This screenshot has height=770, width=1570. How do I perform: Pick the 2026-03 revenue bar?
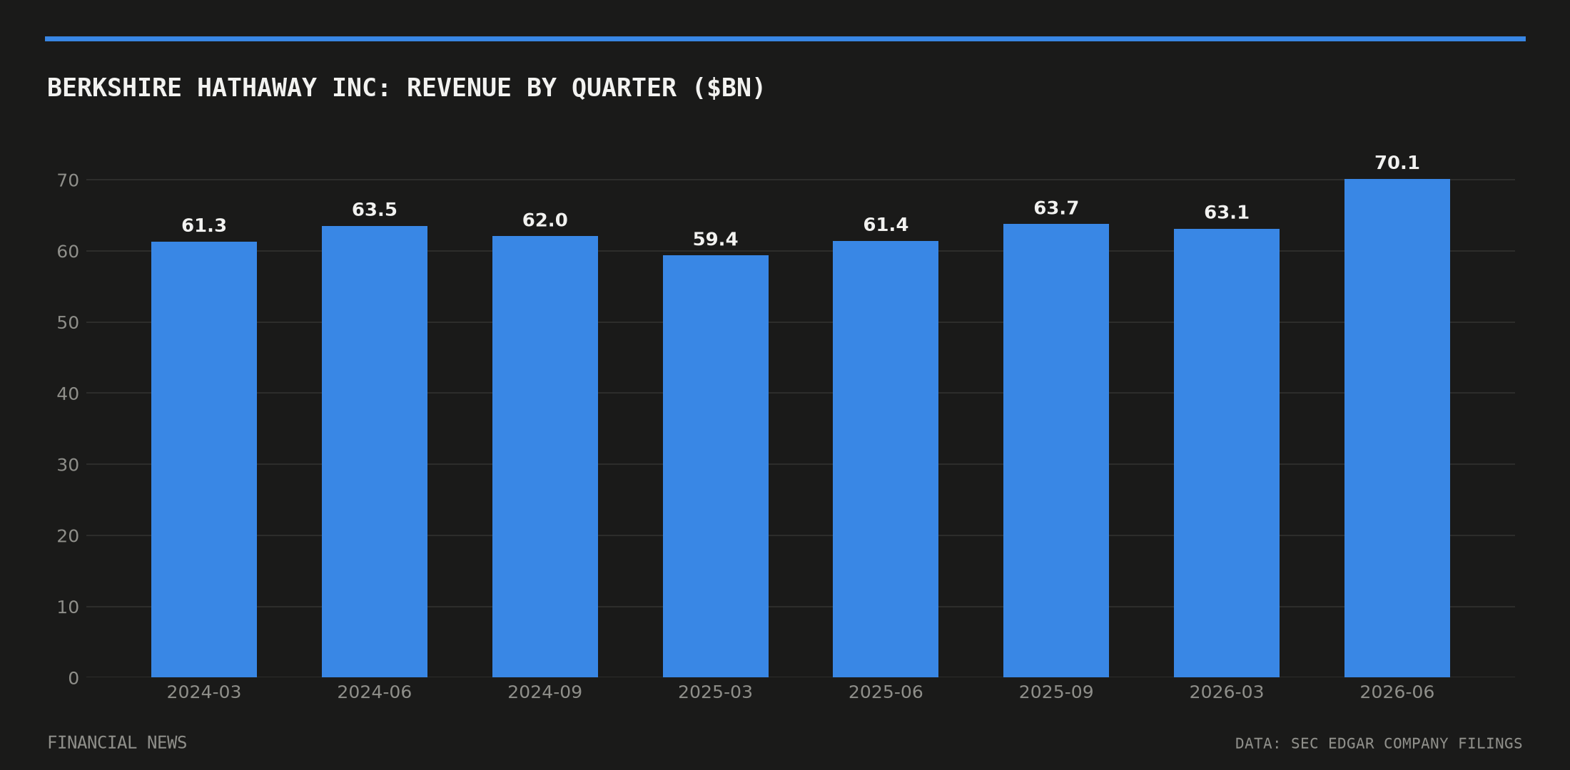pos(1227,453)
